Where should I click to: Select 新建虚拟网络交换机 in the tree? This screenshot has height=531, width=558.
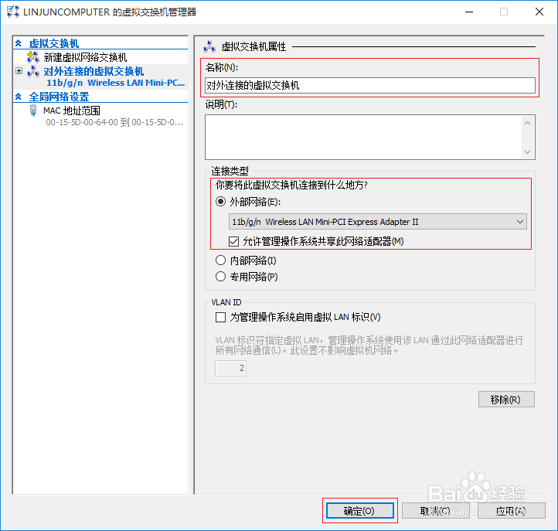[85, 57]
